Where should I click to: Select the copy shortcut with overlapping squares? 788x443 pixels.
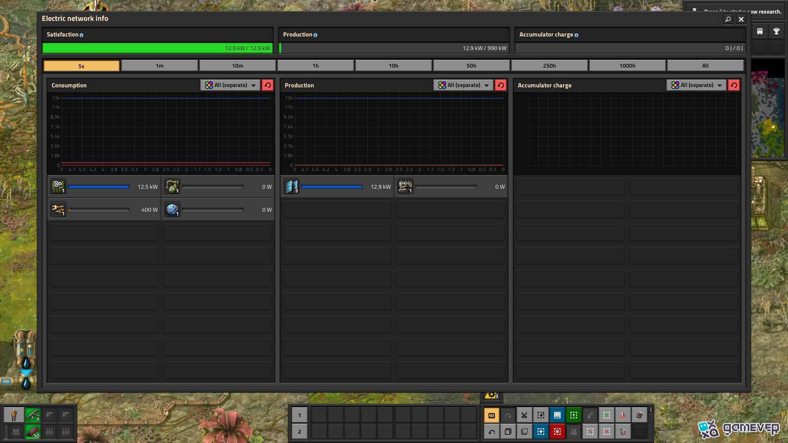pos(508,432)
